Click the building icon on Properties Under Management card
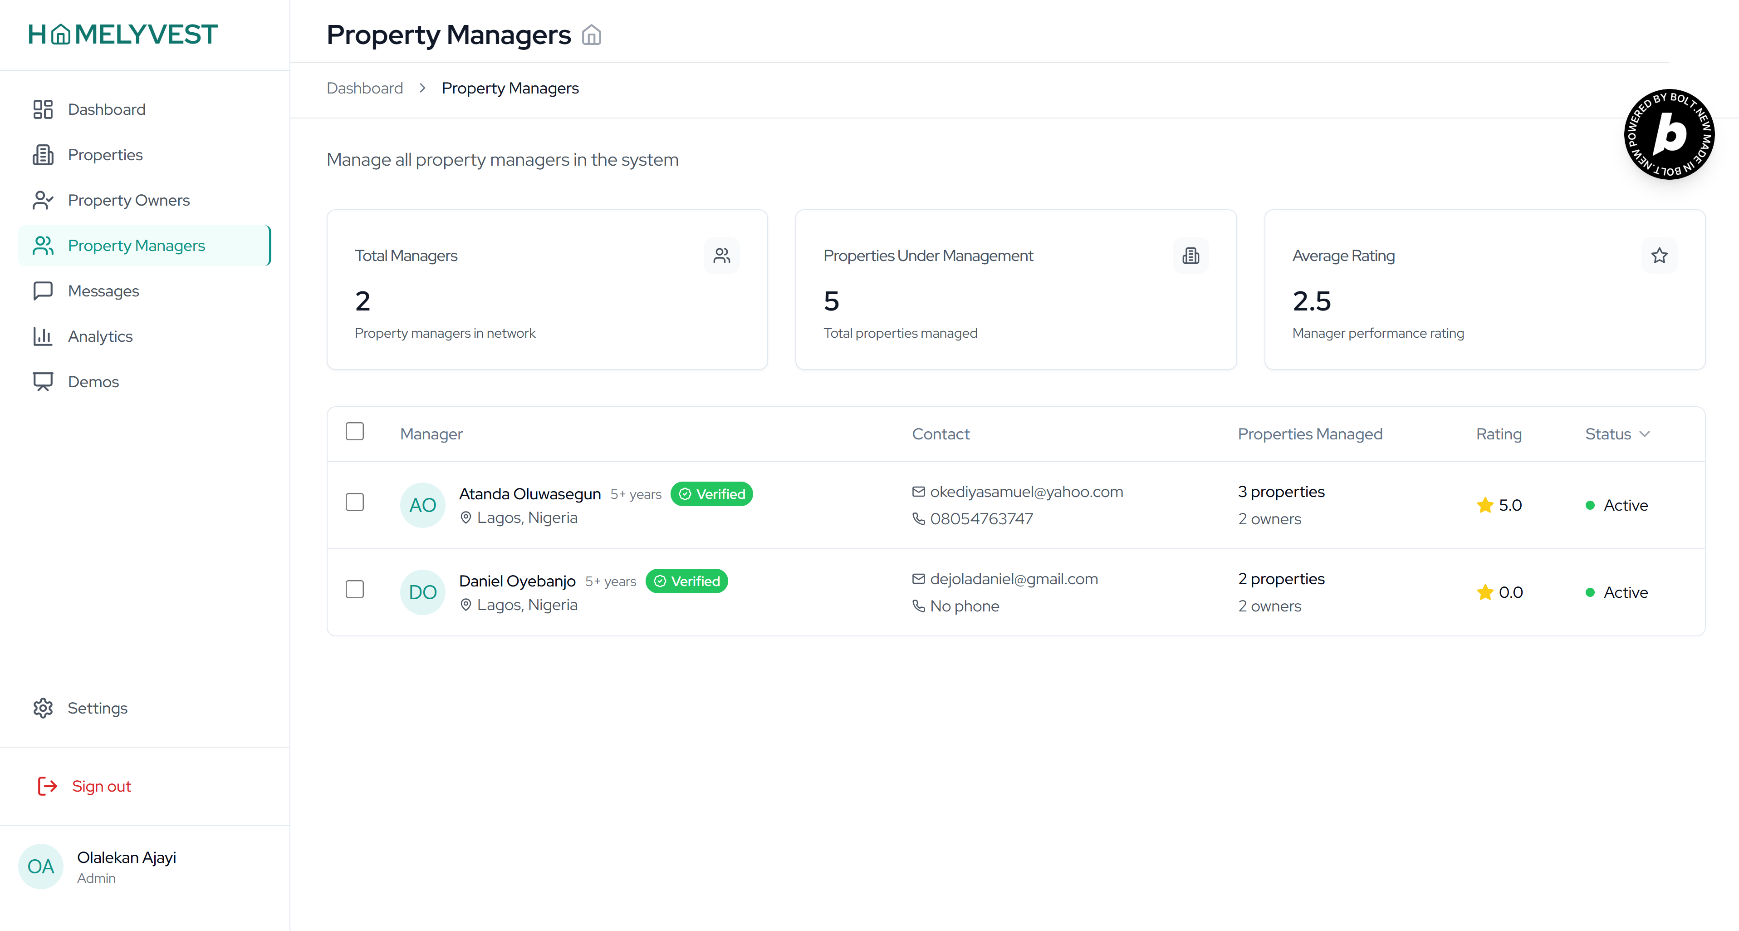Screen dimensions: 1739x931 point(1191,256)
